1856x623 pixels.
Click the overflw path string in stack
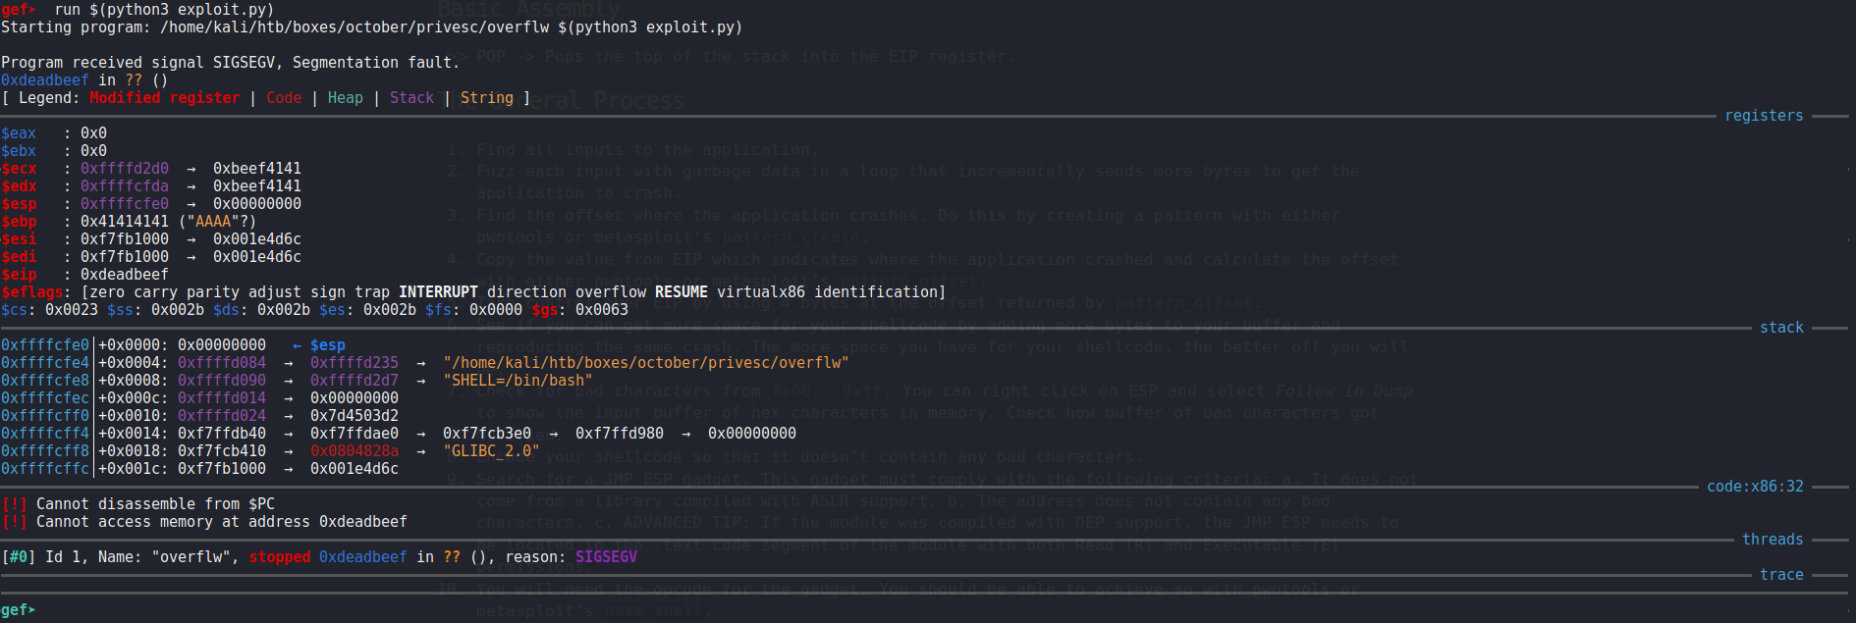tap(645, 363)
